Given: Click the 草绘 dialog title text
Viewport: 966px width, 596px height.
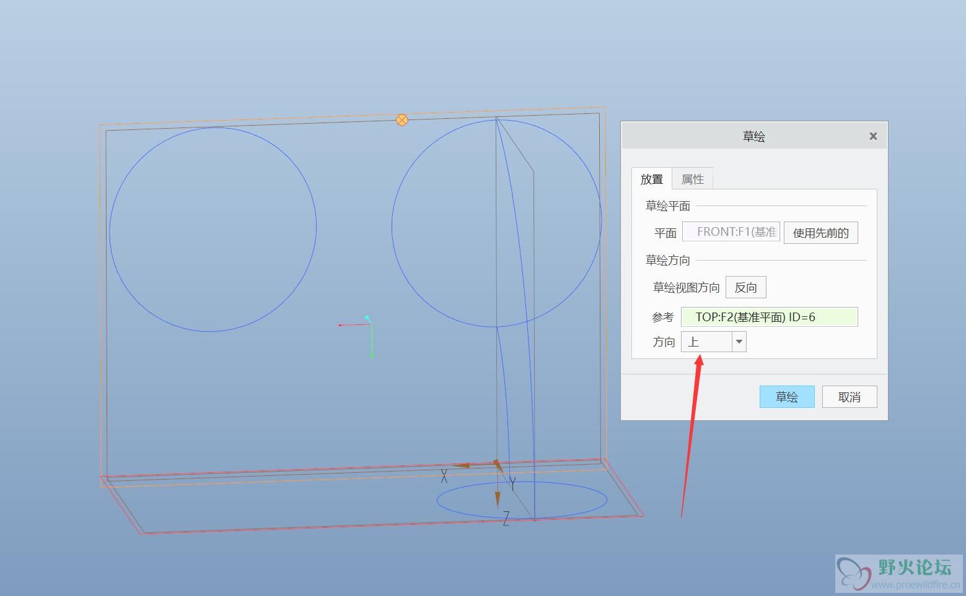Looking at the screenshot, I should pos(754,136).
